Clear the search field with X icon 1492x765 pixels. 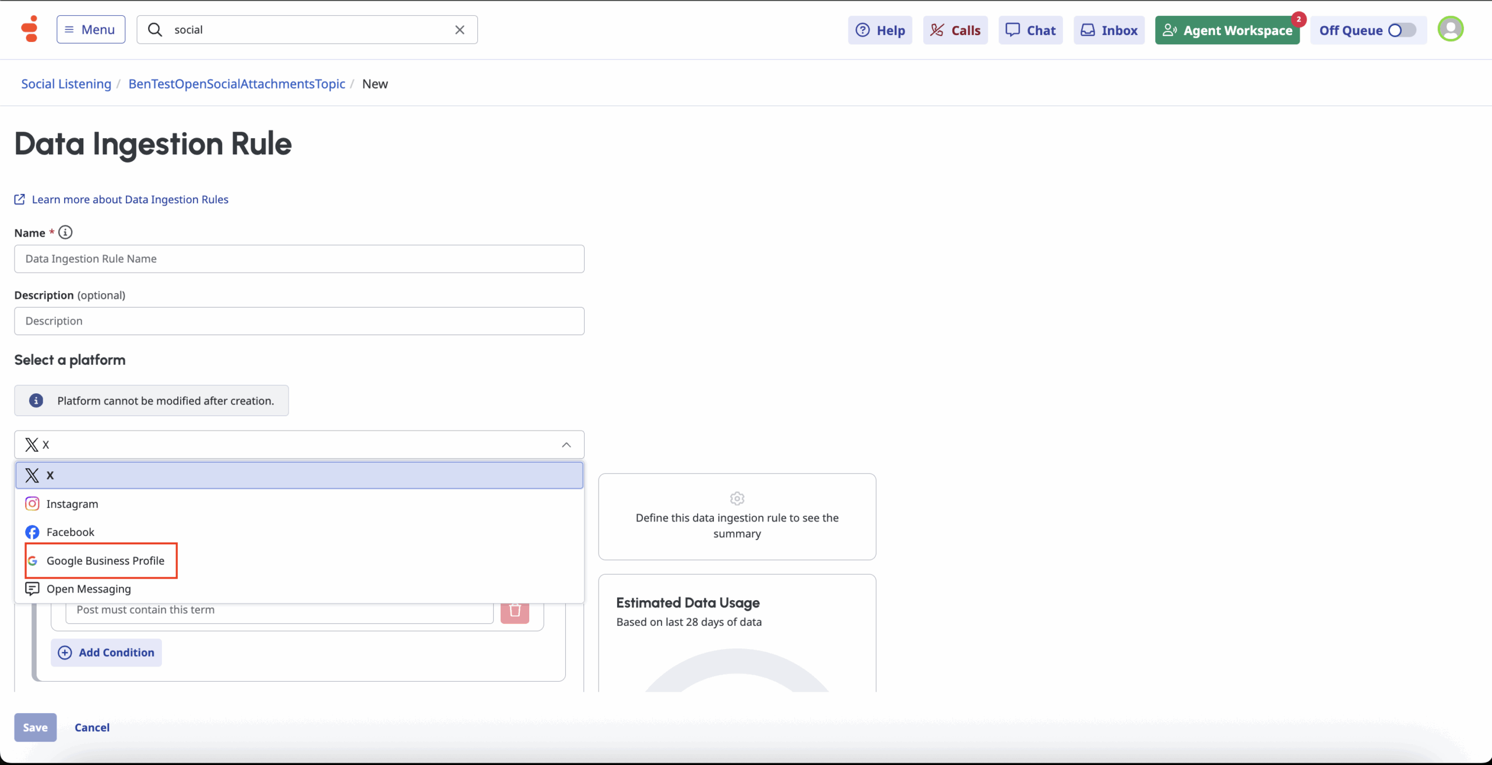(x=459, y=30)
